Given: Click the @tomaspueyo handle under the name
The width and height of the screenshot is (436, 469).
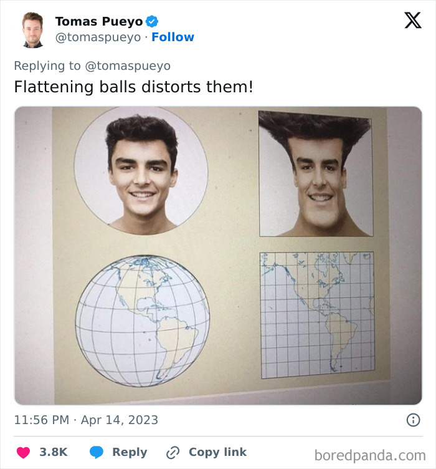Looking at the screenshot, I should pyautogui.click(x=98, y=37).
